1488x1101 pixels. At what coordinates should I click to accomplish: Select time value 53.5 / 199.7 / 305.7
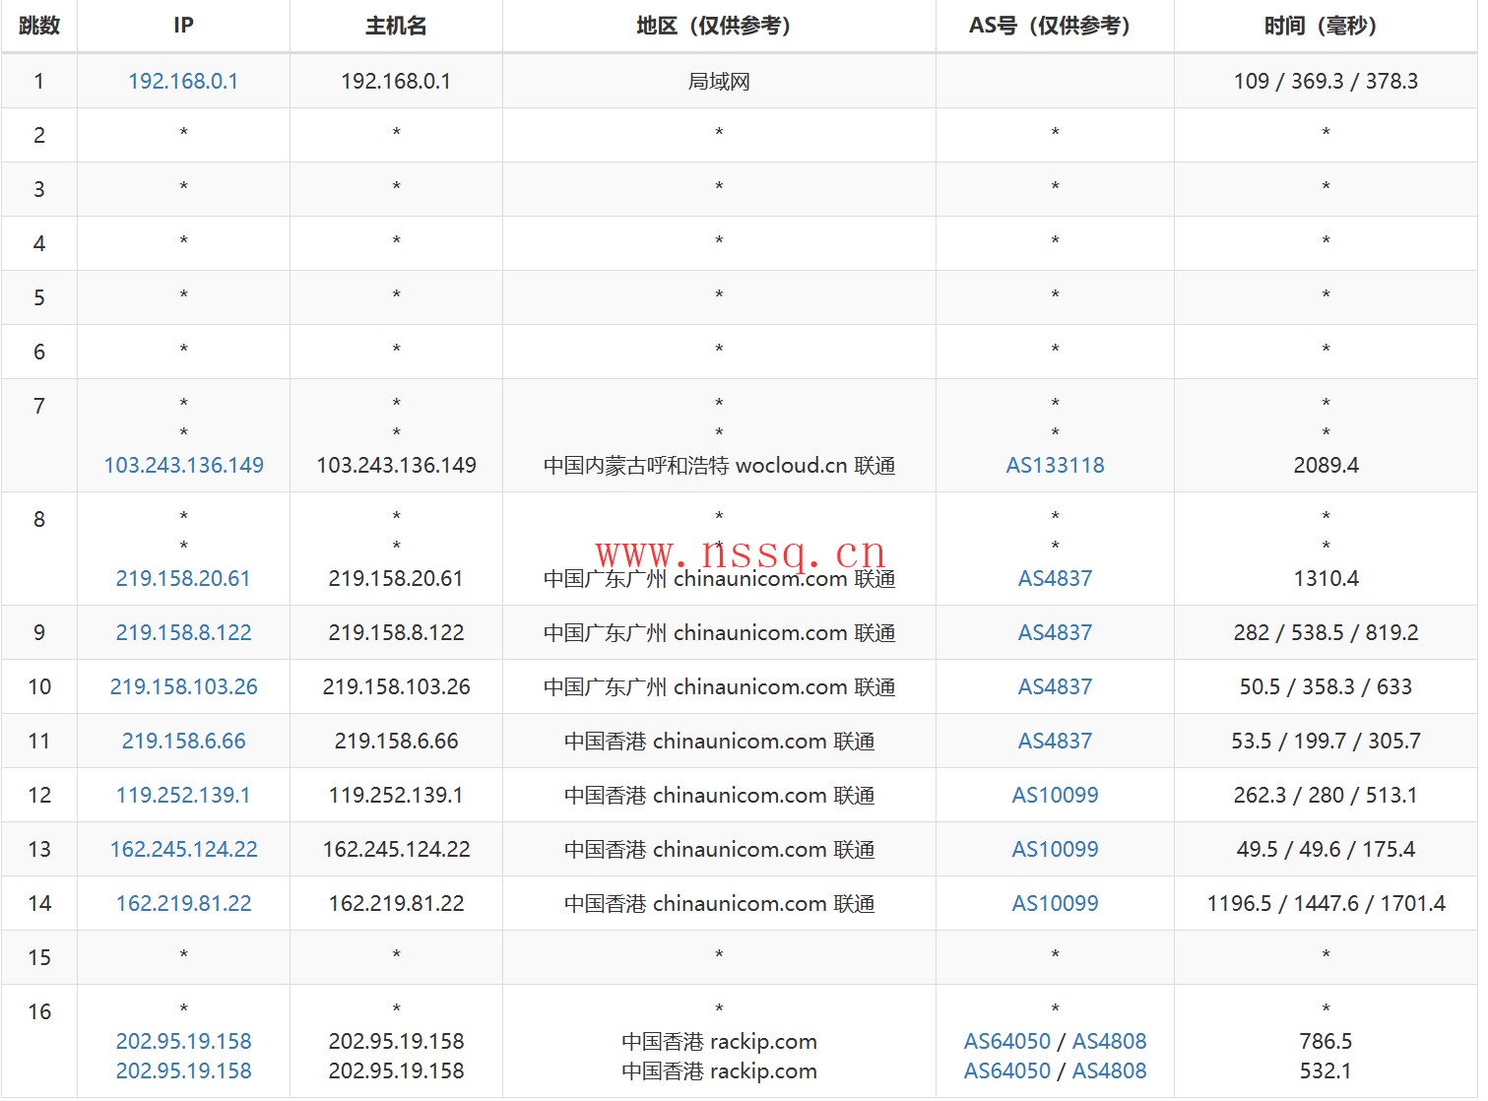[1326, 741]
